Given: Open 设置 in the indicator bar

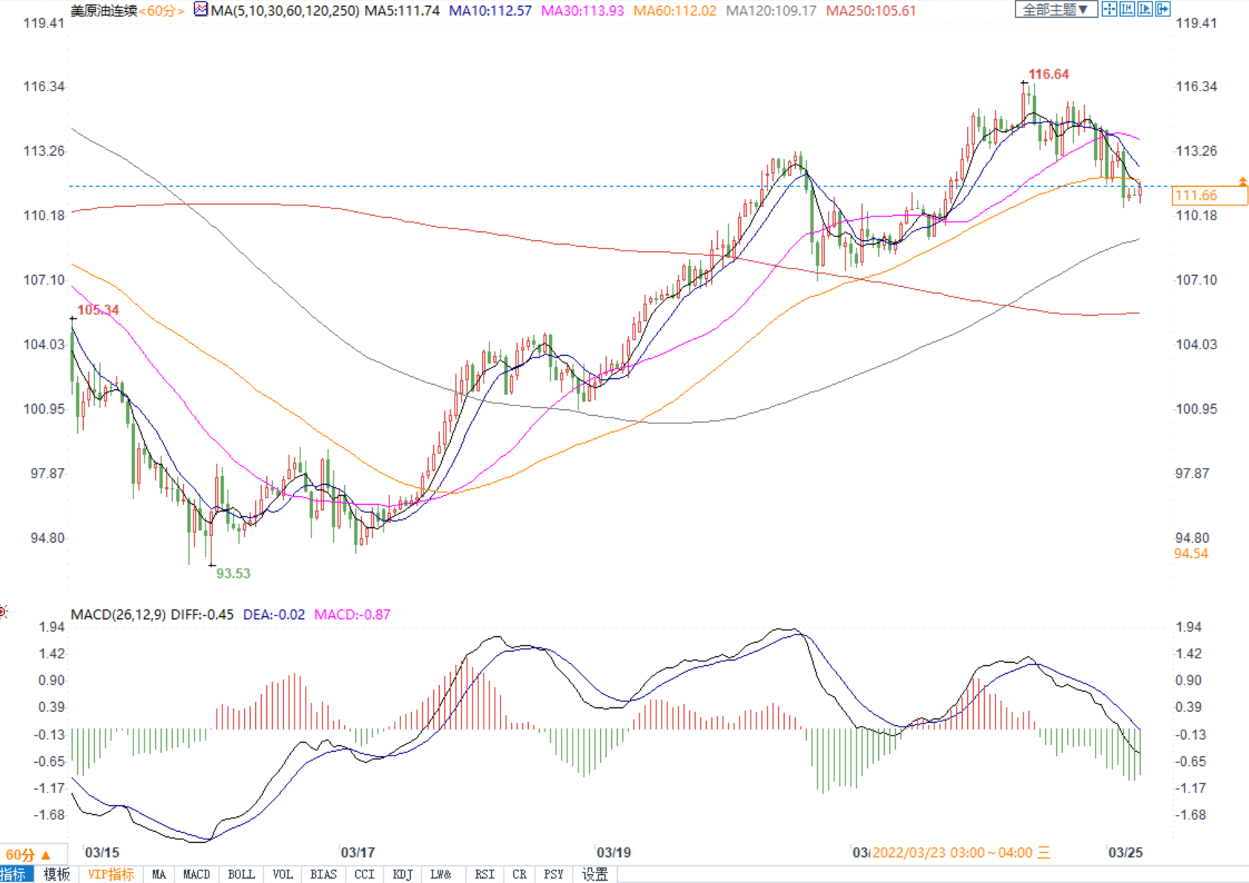Looking at the screenshot, I should coord(595,875).
